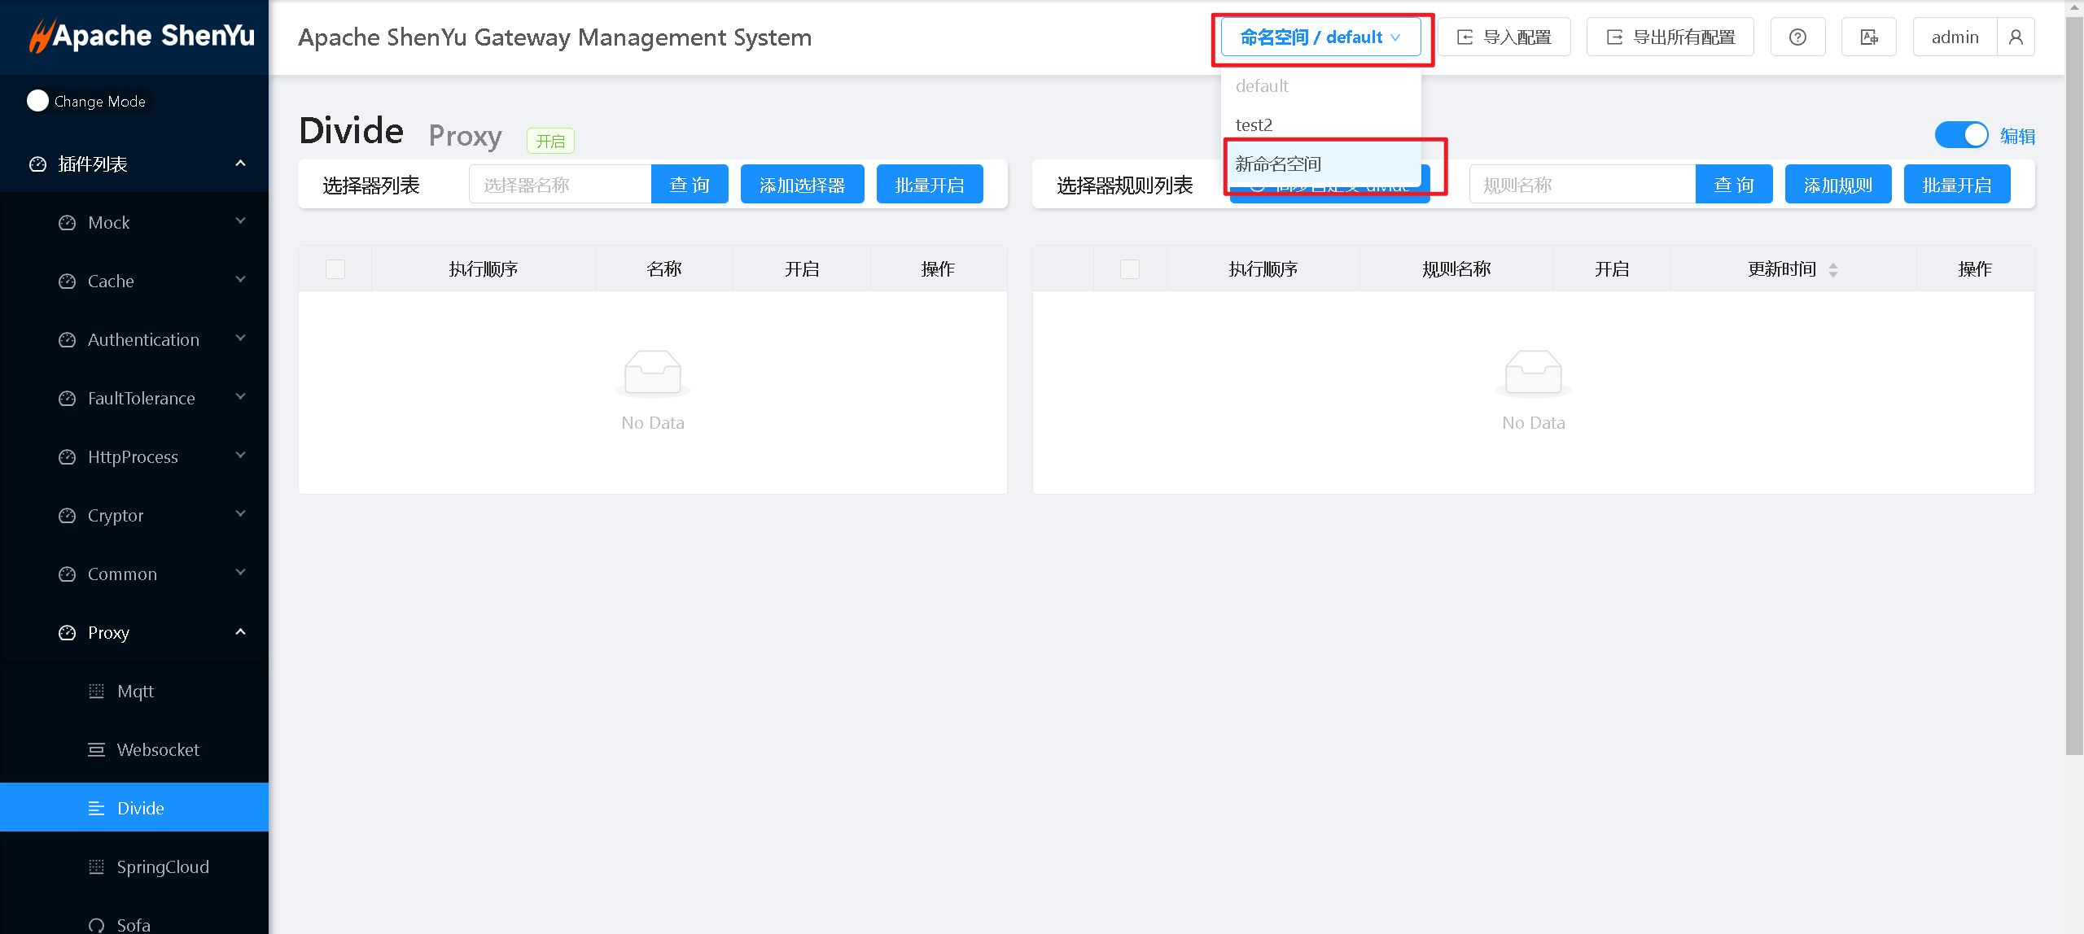Screen dimensions: 2084x934
Task: Click the 导入配置 button
Action: pos(1504,37)
